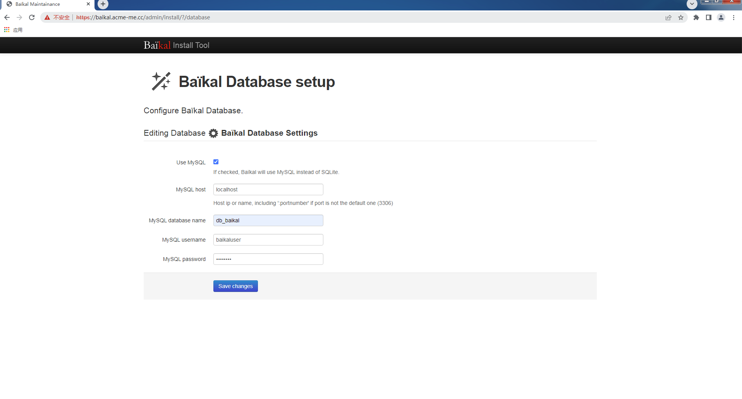Click the 'MySQL username' label
This screenshot has height=399, width=742.
pos(184,240)
